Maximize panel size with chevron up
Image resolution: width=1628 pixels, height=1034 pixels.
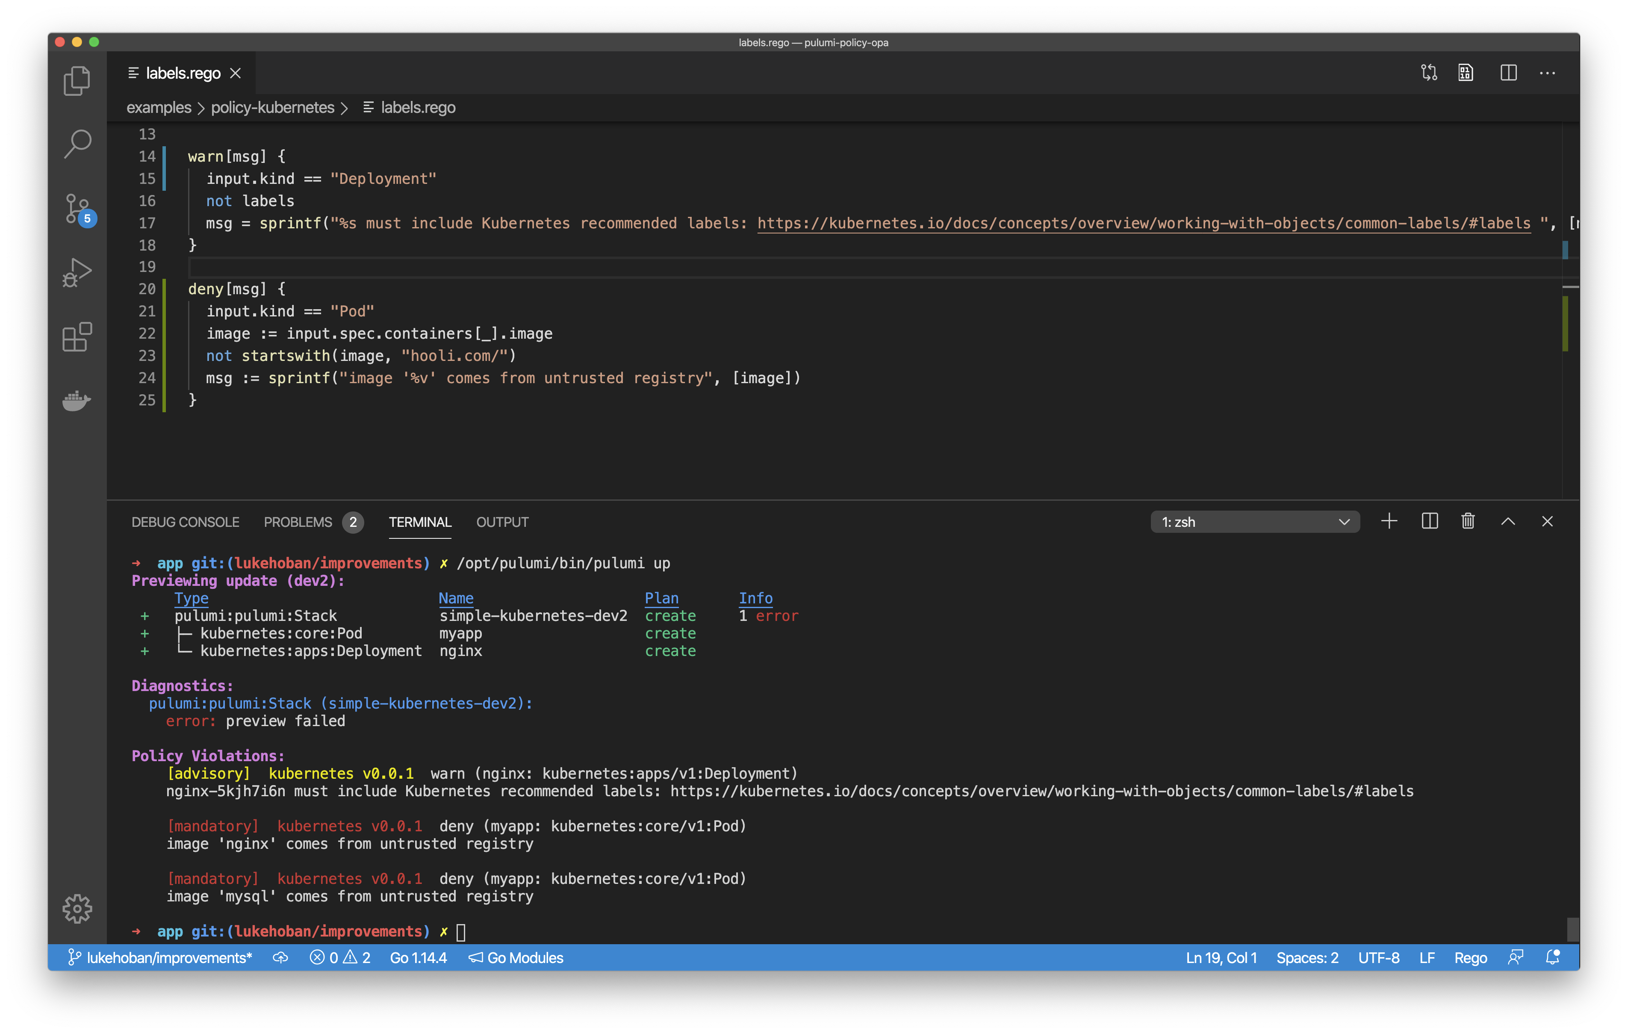click(1508, 521)
